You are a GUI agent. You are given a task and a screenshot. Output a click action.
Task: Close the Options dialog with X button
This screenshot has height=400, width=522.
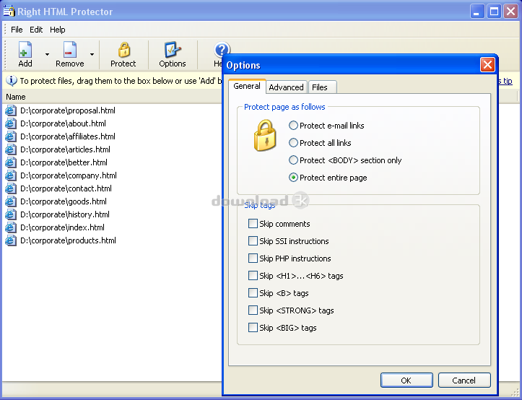[x=487, y=64]
